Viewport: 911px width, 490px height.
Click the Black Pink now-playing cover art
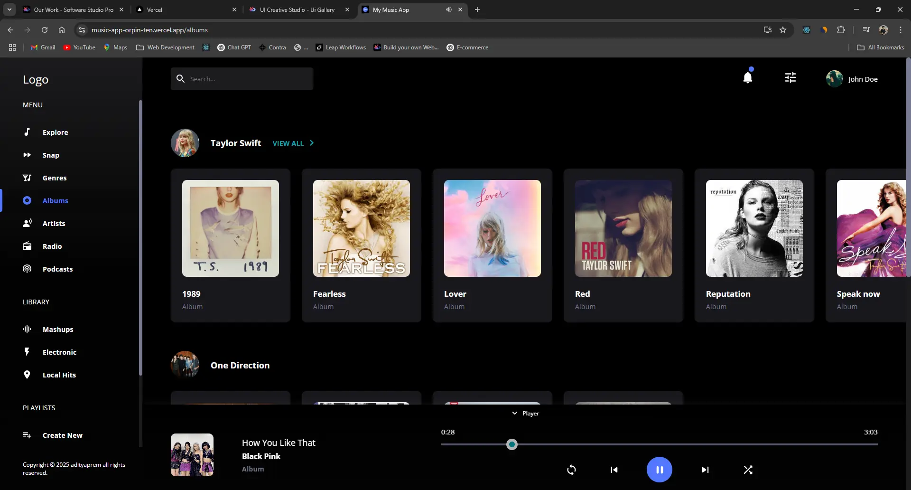click(192, 455)
